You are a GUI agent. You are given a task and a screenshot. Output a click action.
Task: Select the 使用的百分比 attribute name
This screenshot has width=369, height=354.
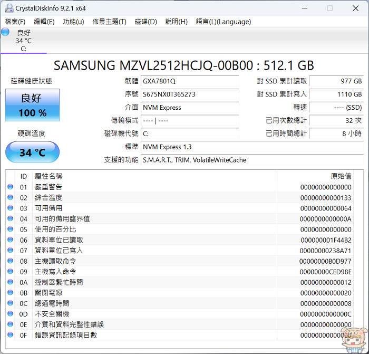55,229
